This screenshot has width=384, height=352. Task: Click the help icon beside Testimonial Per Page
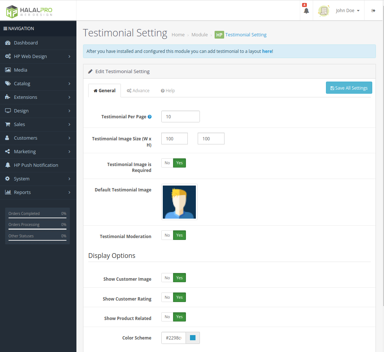pyautogui.click(x=150, y=117)
